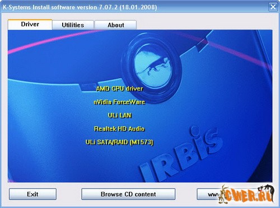Install Realtek HD Audio driver
The height and width of the screenshot is (208, 280).
click(x=119, y=129)
